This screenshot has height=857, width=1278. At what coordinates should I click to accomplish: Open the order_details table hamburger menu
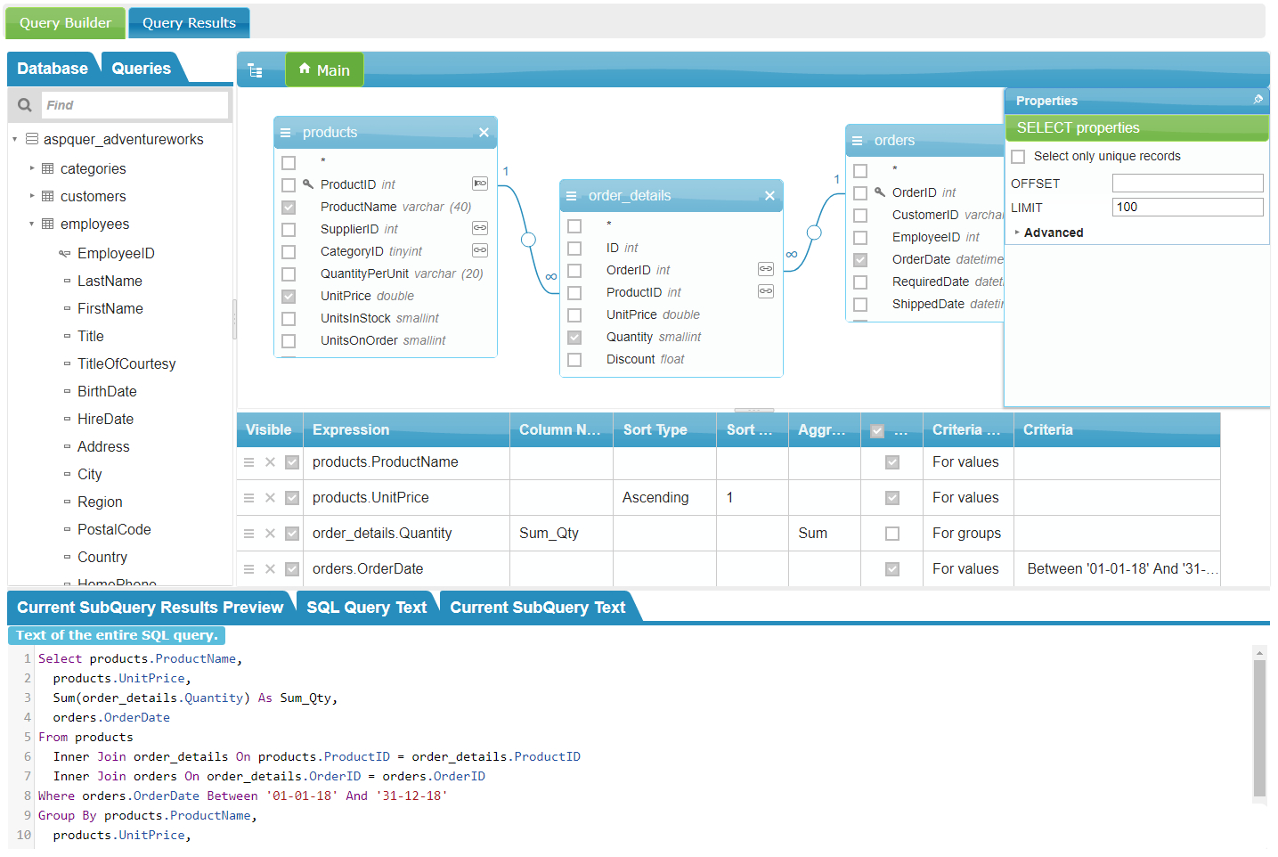coord(570,194)
